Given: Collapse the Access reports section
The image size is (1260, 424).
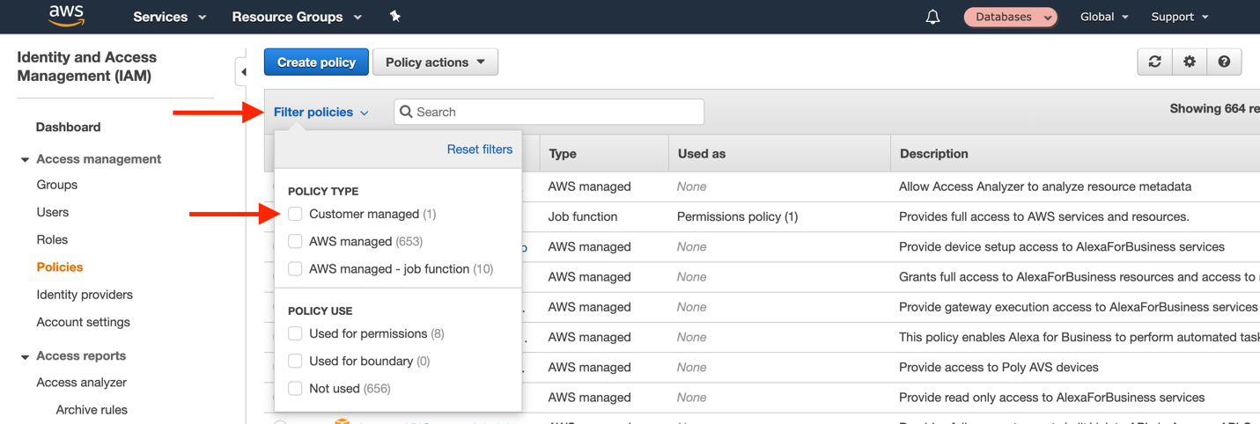Looking at the screenshot, I should pos(25,356).
